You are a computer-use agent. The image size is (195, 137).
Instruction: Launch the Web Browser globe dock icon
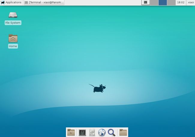click(x=102, y=132)
